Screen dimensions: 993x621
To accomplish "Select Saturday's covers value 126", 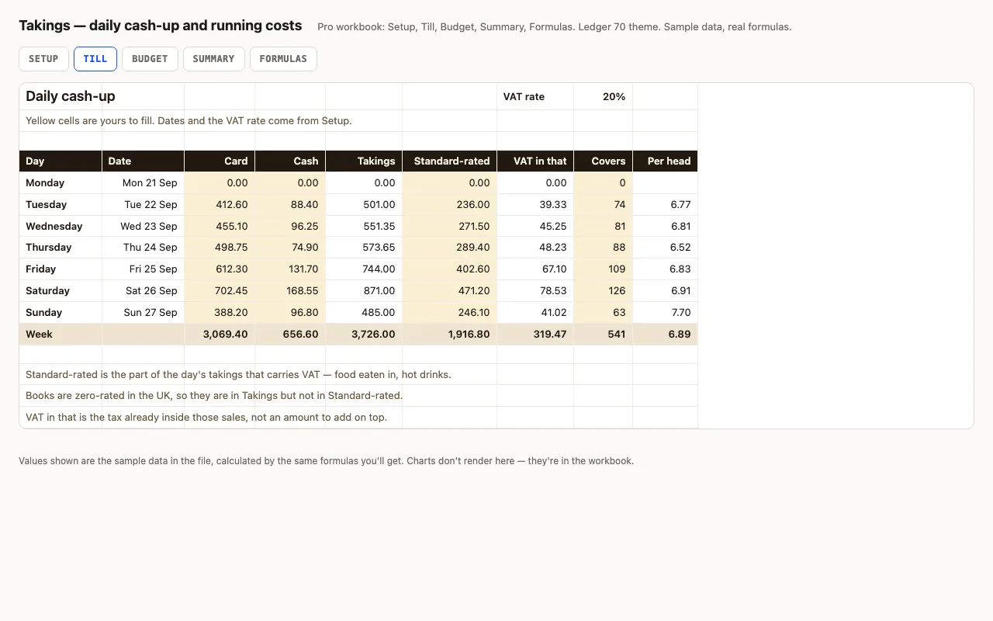I will coord(603,291).
